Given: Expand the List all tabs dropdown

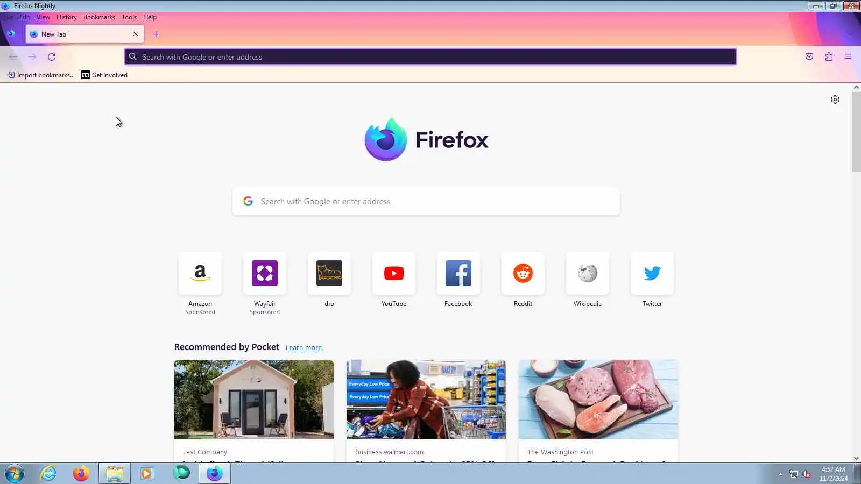Looking at the screenshot, I should tap(850, 34).
